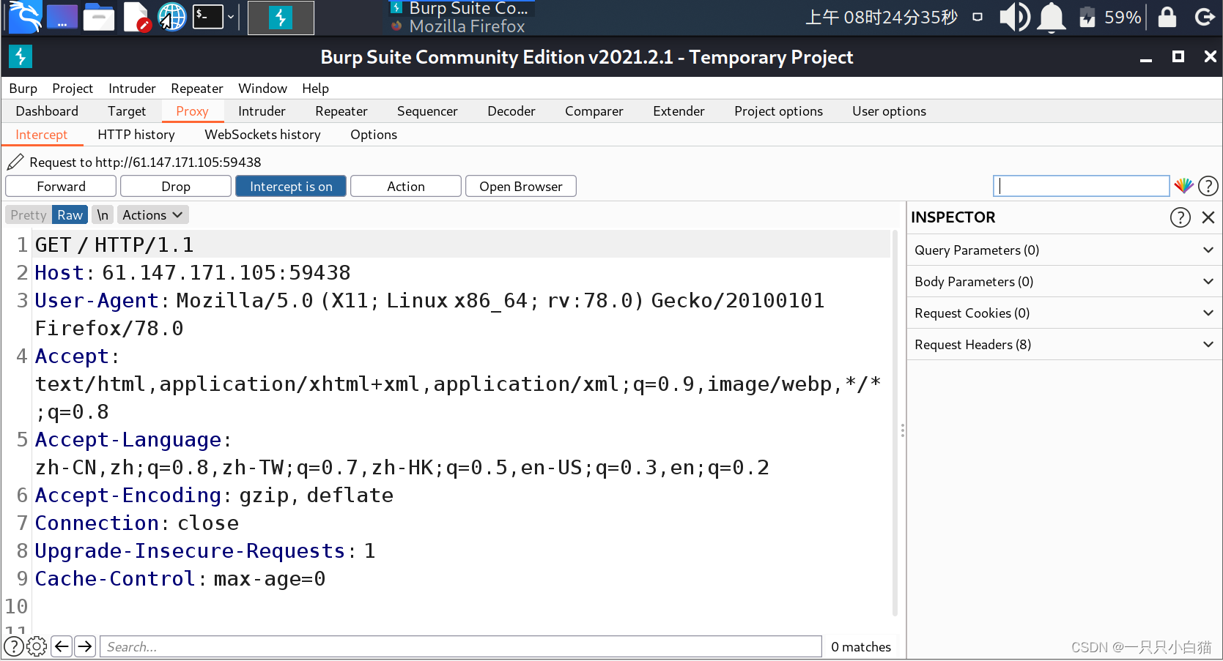Open the terminal emulator from the panel
The height and width of the screenshot is (661, 1223).
(208, 17)
